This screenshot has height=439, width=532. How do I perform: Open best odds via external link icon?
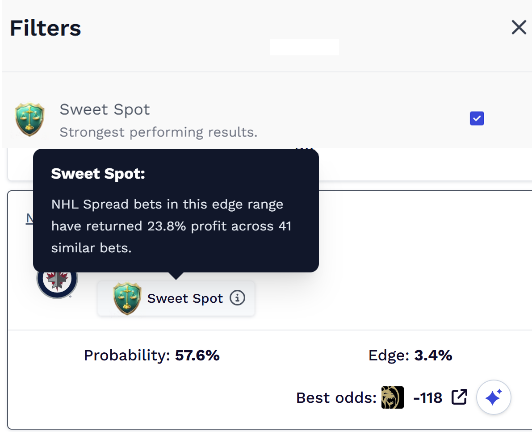[459, 397]
